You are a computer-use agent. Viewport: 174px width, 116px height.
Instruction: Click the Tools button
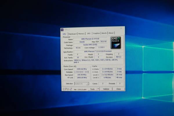tap(93, 89)
